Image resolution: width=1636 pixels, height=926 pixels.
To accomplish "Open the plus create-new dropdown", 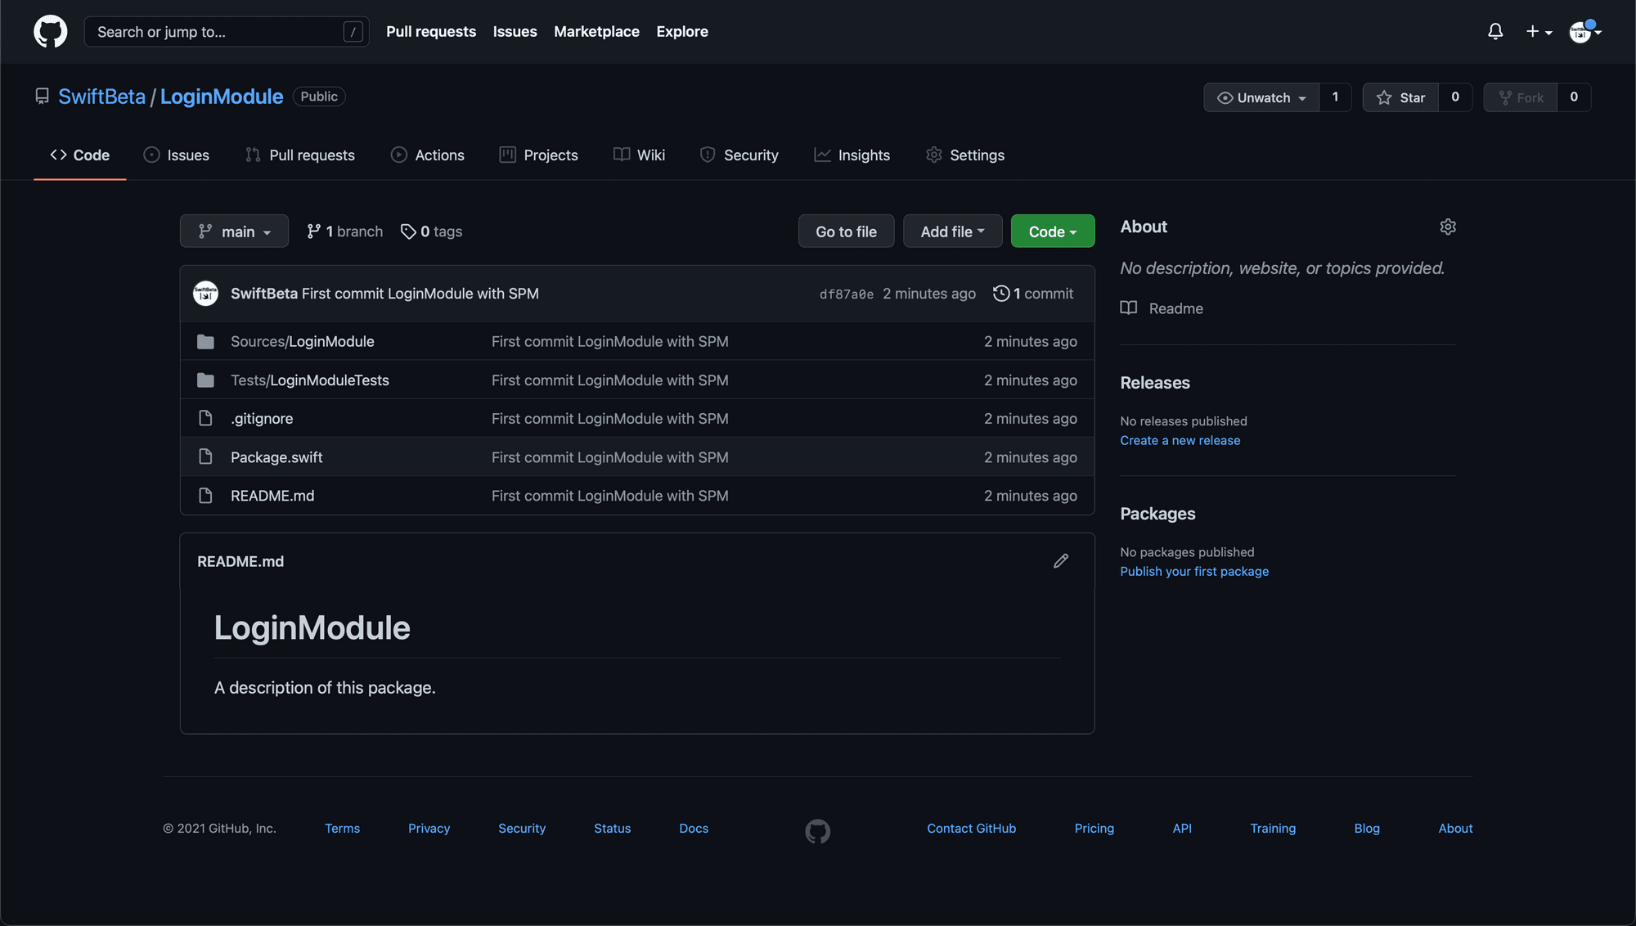I will point(1539,31).
